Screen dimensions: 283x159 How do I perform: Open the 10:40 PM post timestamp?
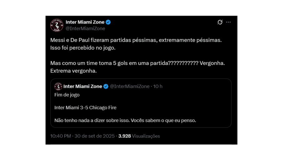[x=61, y=136]
